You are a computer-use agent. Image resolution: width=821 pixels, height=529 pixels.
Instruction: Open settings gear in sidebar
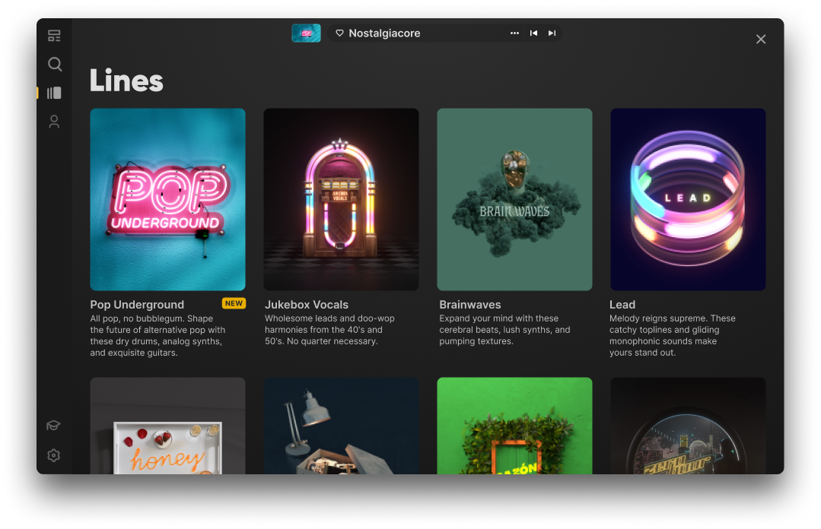53,456
